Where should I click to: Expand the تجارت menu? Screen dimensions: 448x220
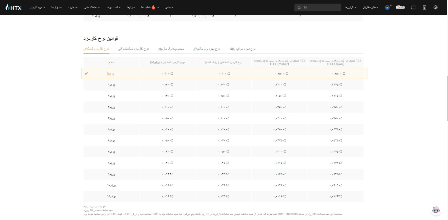coord(73,7)
